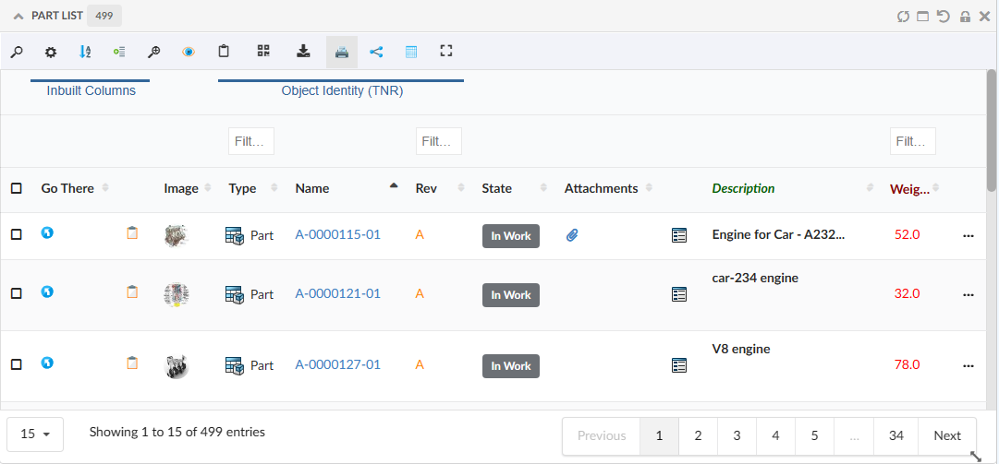Viewport: 999px width, 464px height.
Task: Select the checkbox for row A-0000121-01
Action: pyautogui.click(x=17, y=293)
